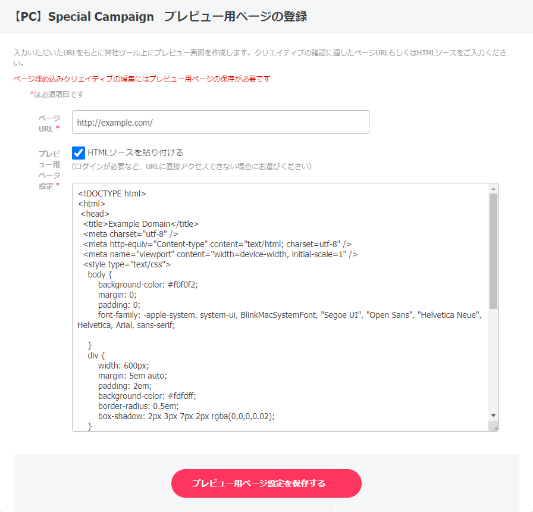Click the red プレビュー用ページの保存が必要です warning text
The height and width of the screenshot is (512, 533).
(142, 79)
